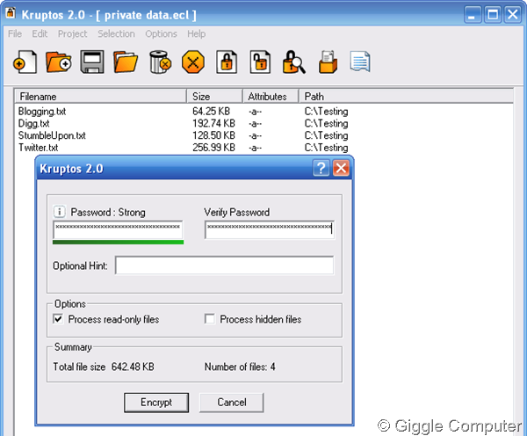Open the File menu
Image resolution: width=527 pixels, height=436 pixels.
click(x=15, y=33)
